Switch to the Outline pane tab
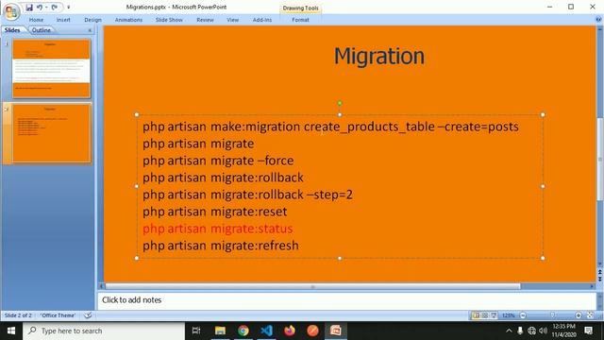The height and width of the screenshot is (340, 604). click(42, 30)
